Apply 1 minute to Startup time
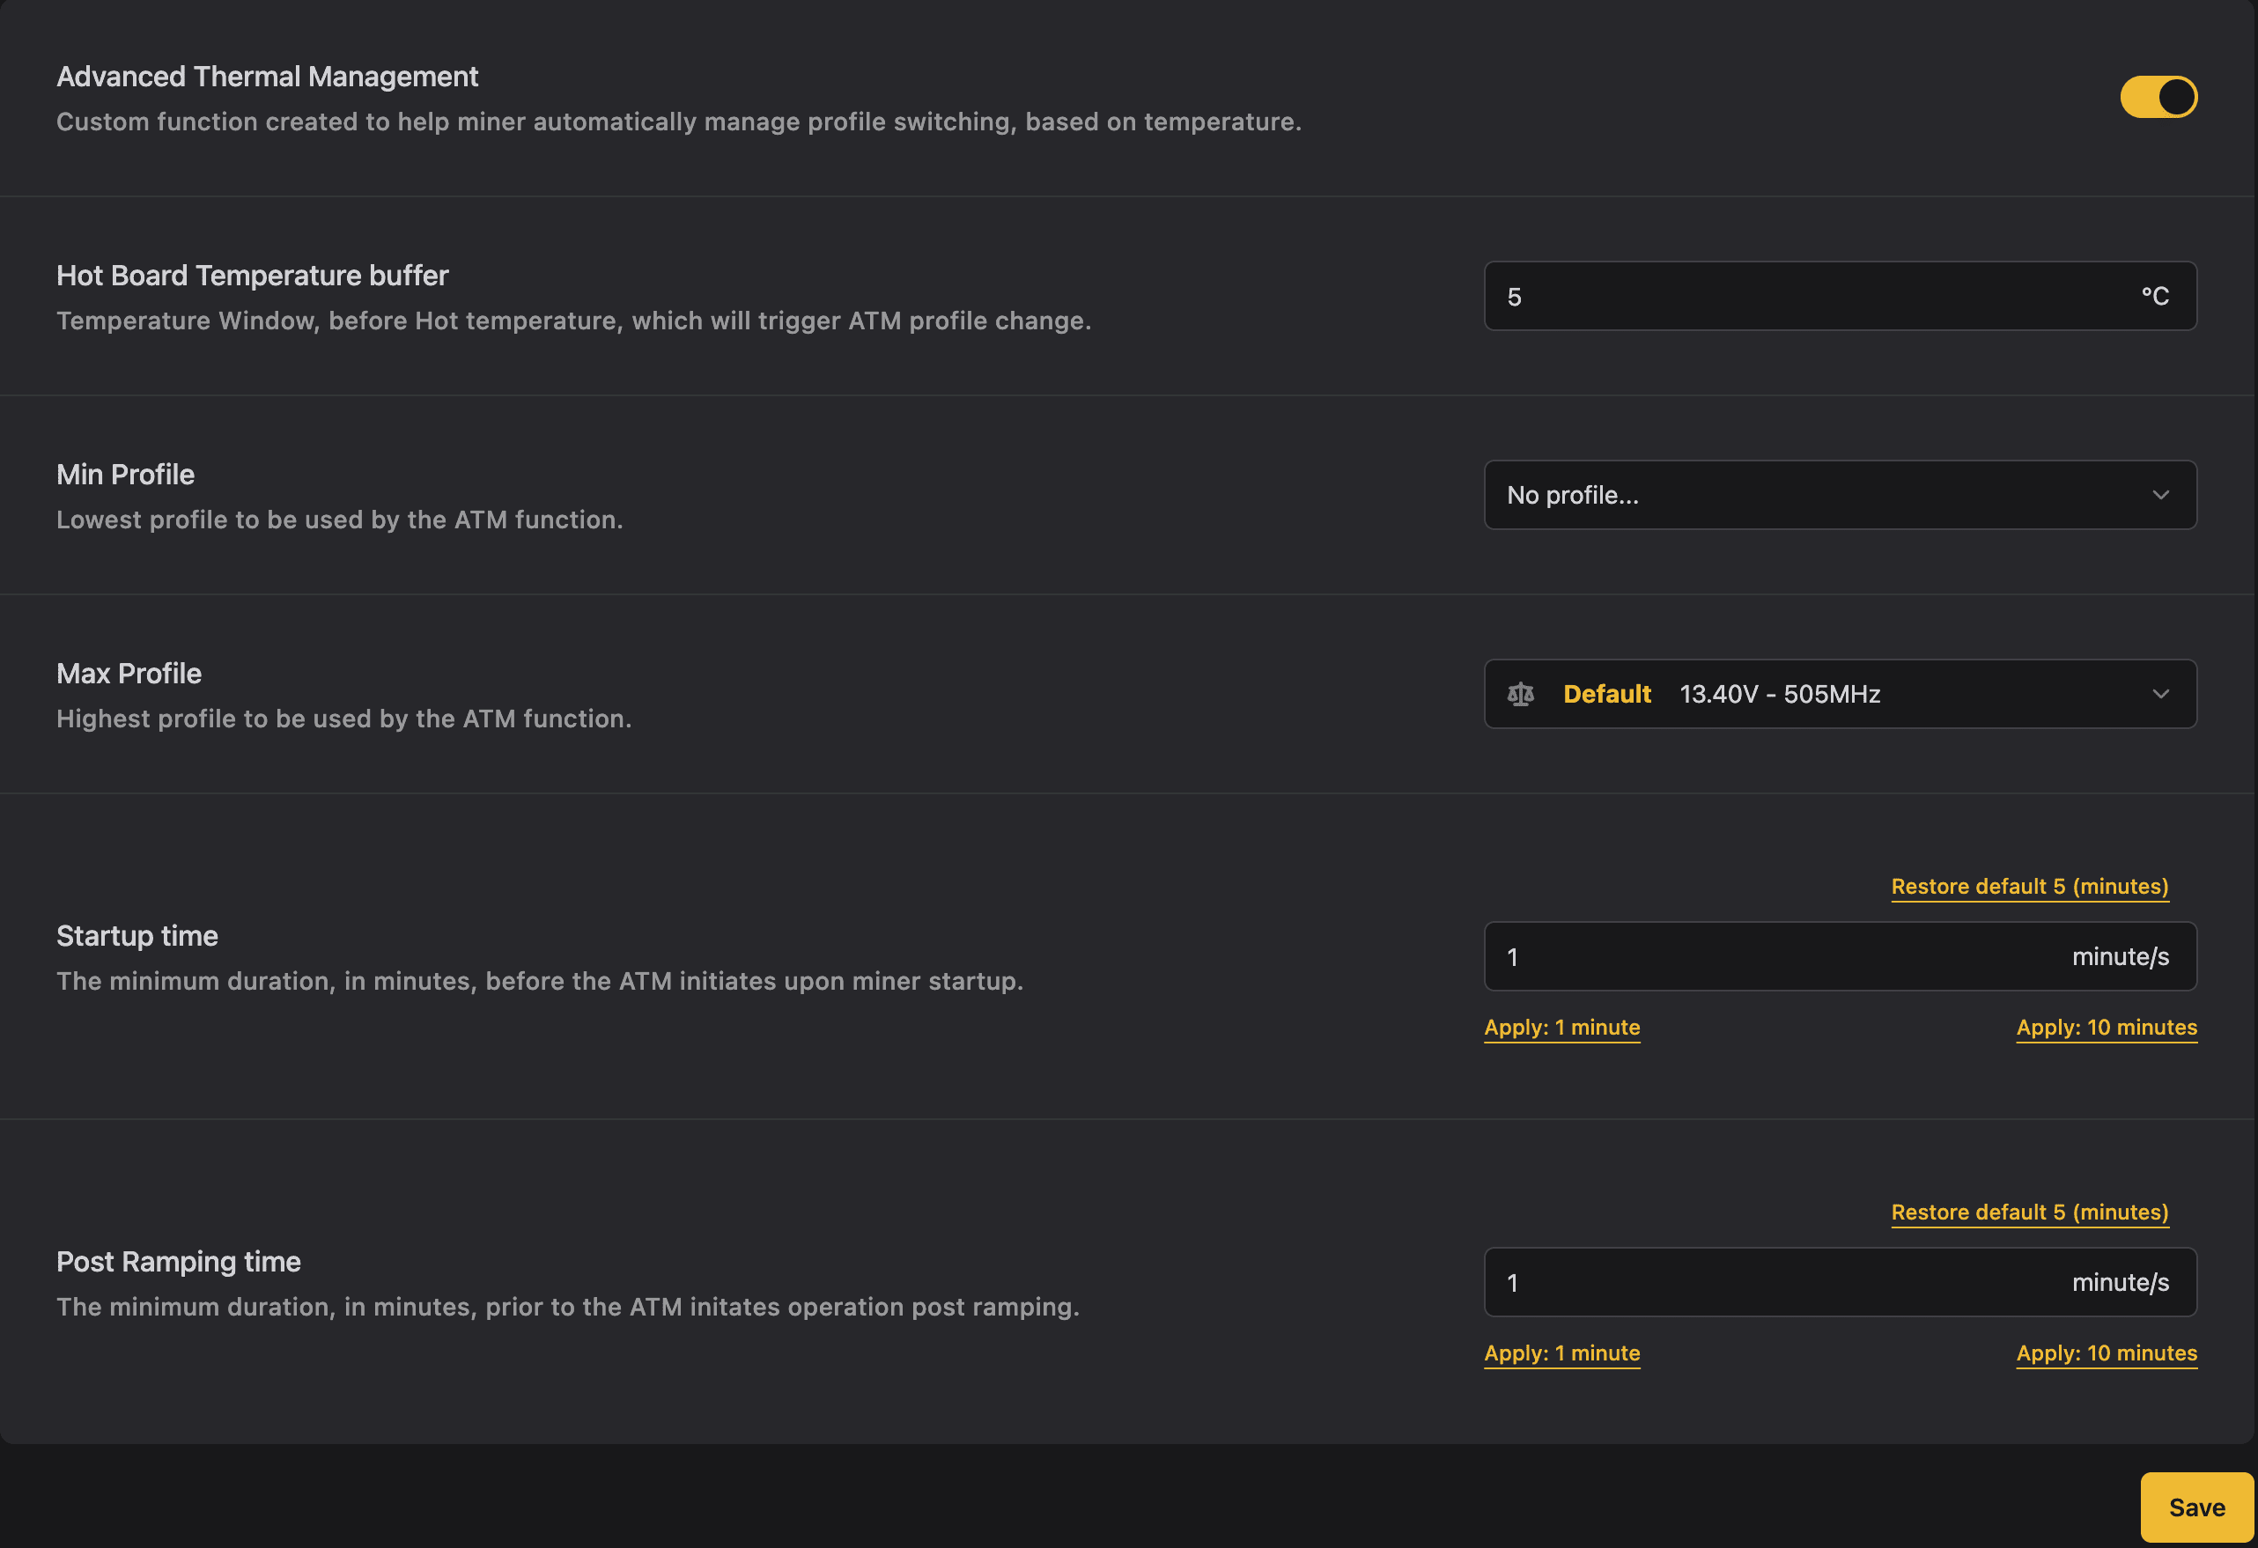The image size is (2258, 1548). 1561,1027
